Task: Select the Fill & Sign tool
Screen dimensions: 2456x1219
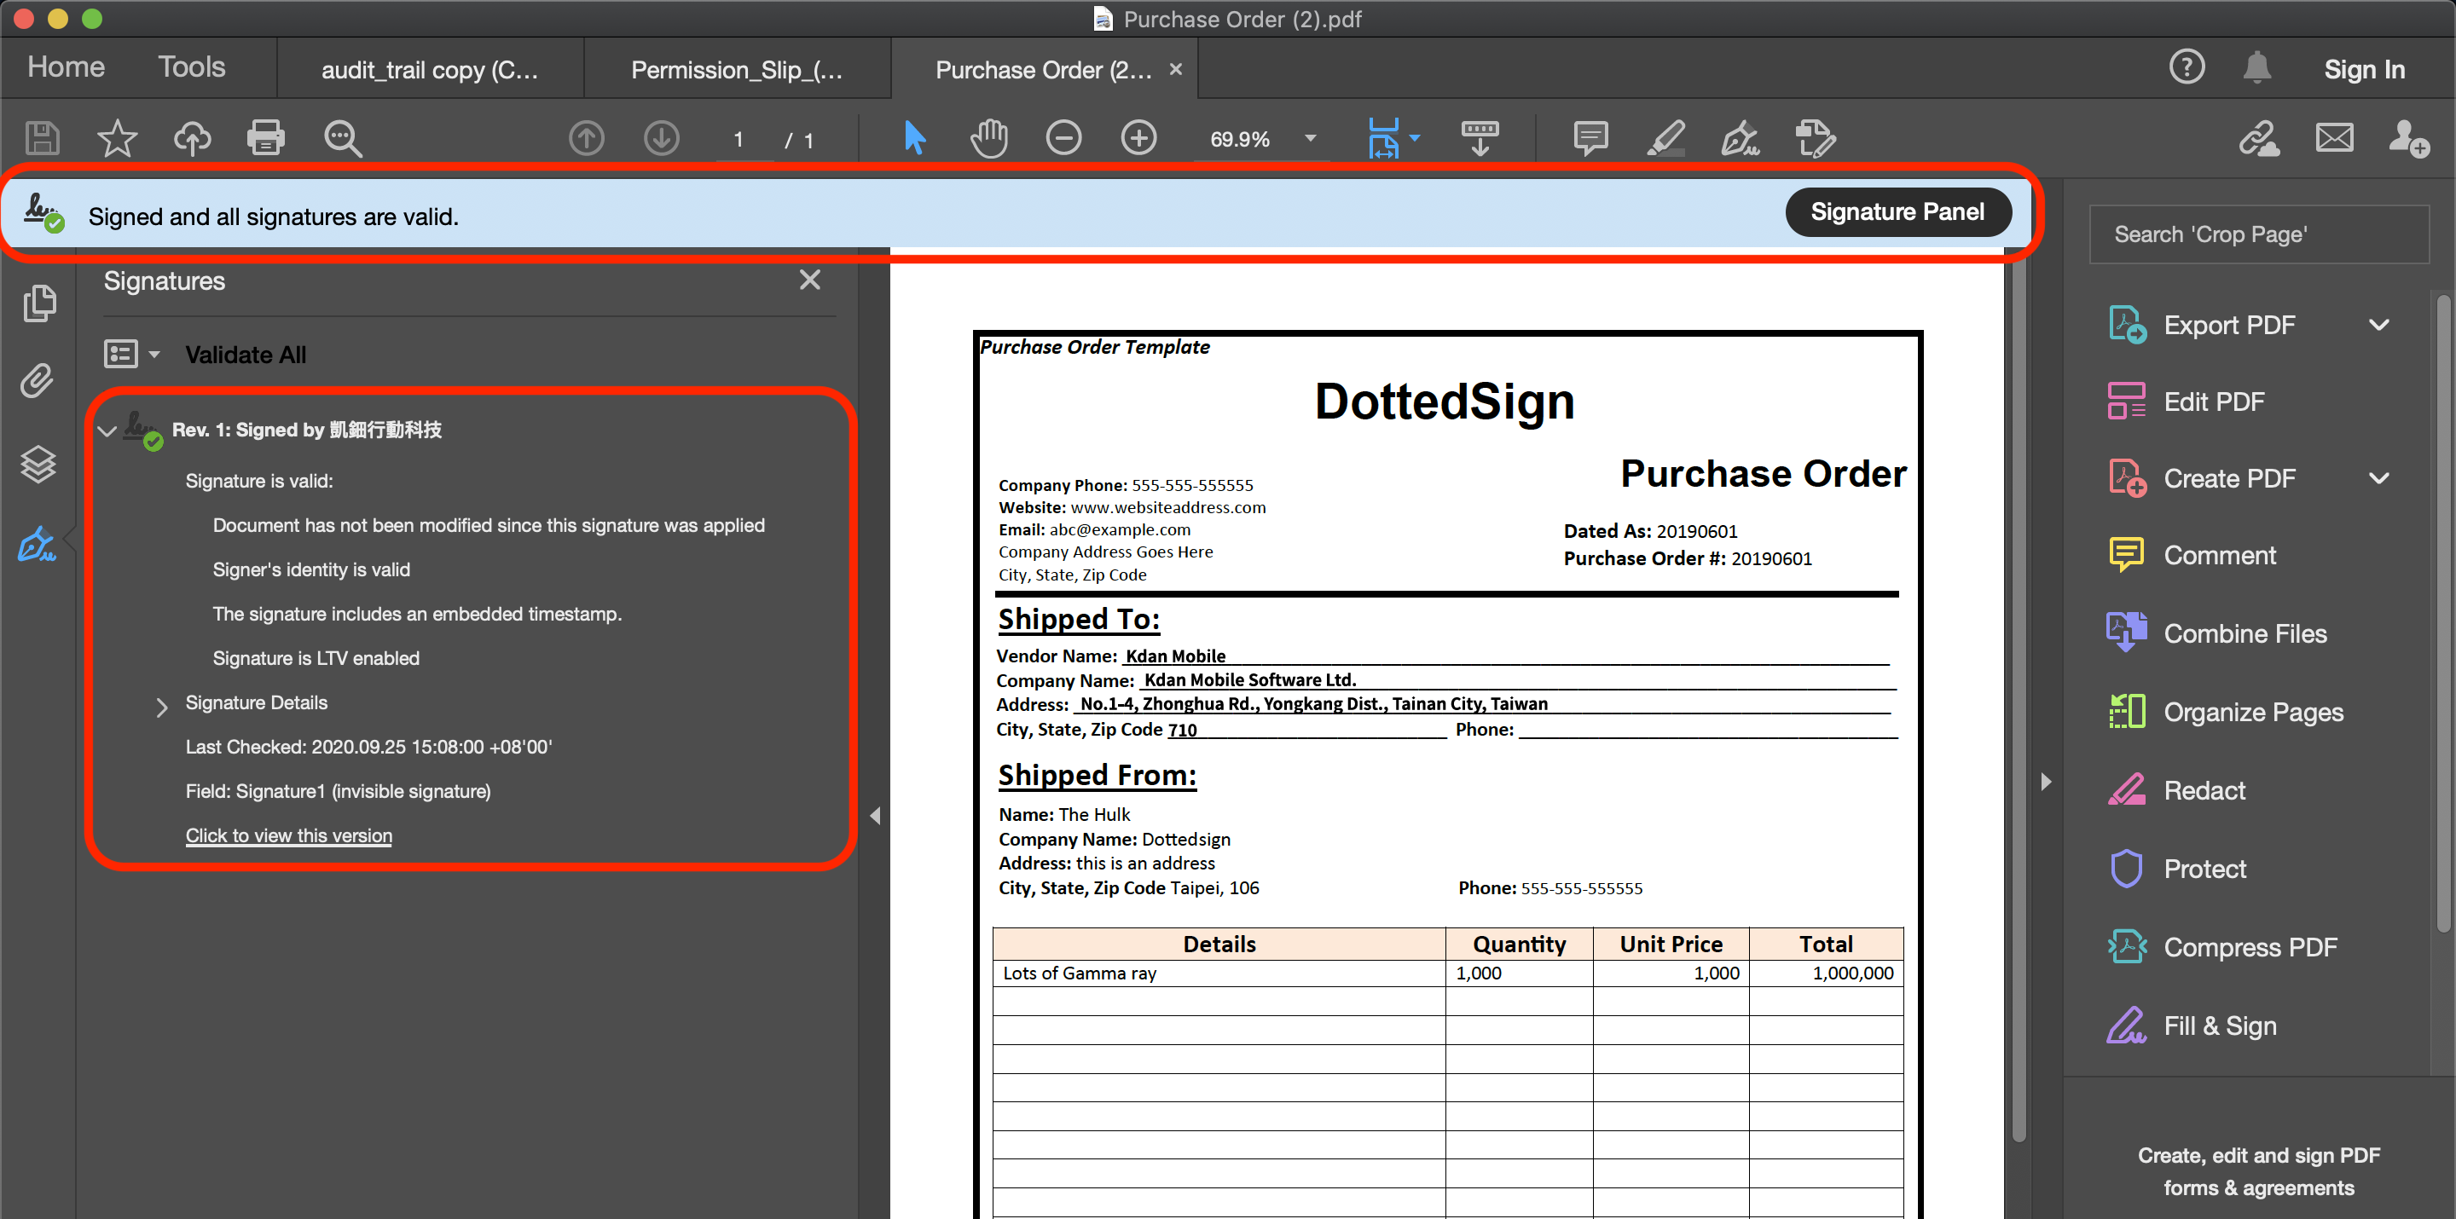Action: tap(2220, 1025)
